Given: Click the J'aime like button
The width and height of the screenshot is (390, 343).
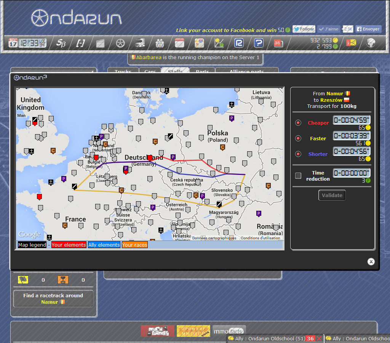Looking at the screenshot, I should [329, 29].
